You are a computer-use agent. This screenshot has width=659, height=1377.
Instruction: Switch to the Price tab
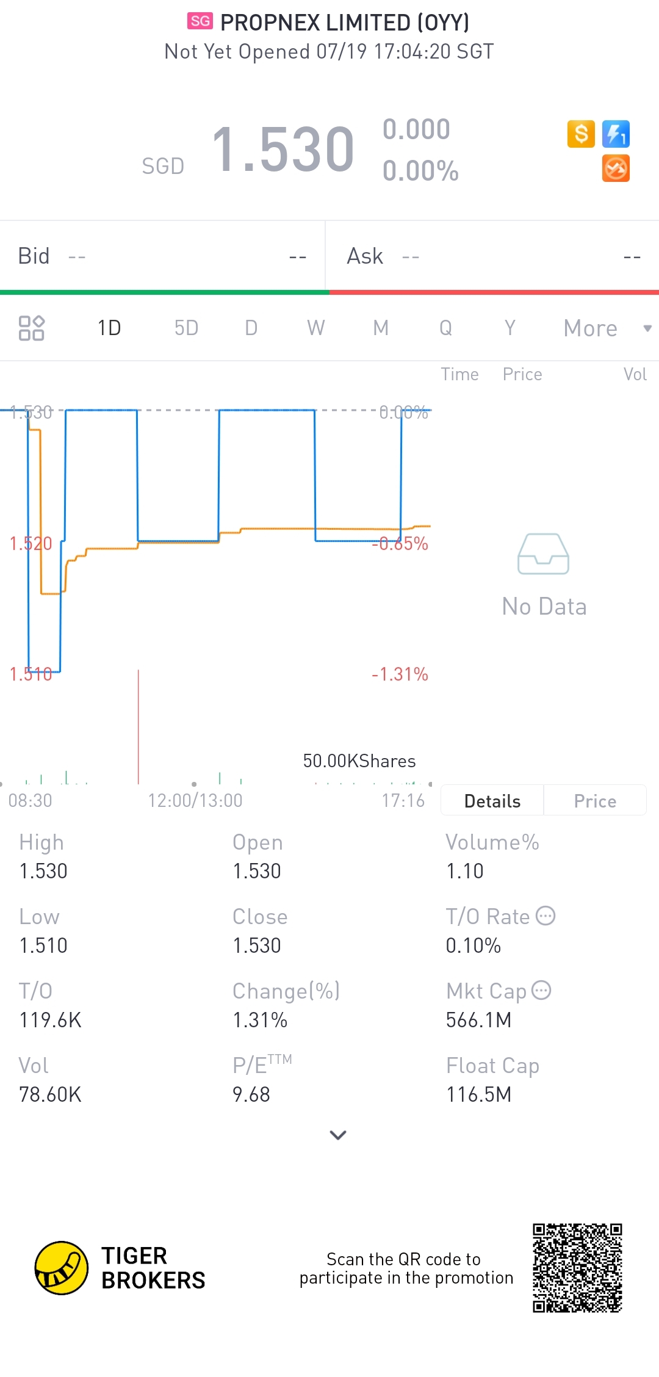coord(595,801)
